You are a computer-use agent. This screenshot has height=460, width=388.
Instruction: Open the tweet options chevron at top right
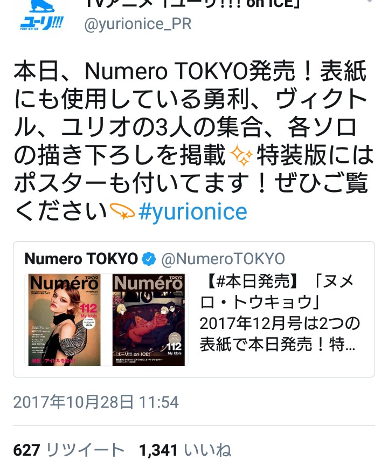click(x=370, y=1)
